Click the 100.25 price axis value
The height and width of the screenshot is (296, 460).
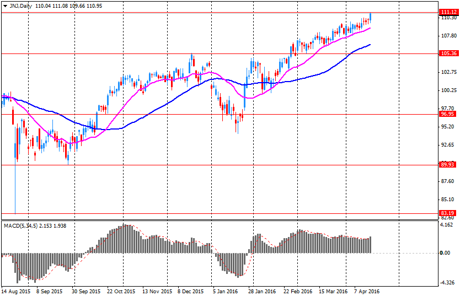(449, 90)
